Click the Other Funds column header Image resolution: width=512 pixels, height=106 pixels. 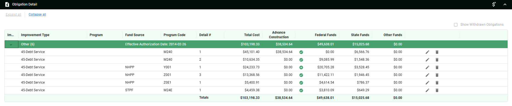(x=392, y=35)
